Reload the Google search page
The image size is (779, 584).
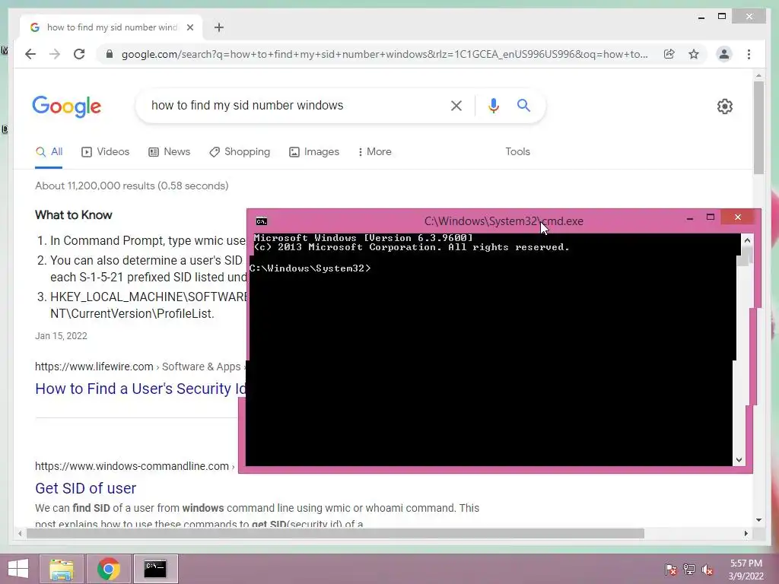tap(79, 54)
